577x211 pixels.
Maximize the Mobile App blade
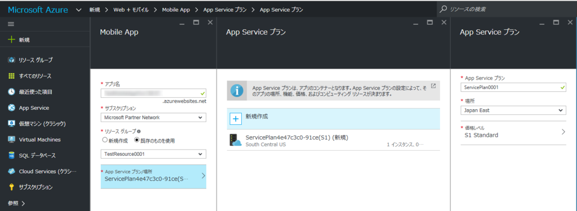point(196,23)
